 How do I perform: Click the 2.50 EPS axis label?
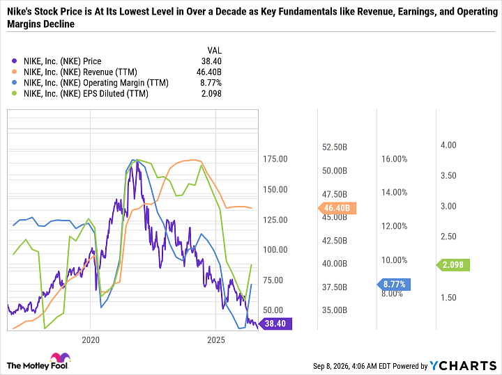[448, 237]
